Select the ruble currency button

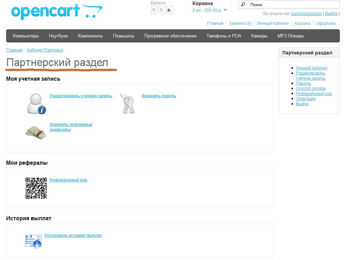click(x=169, y=10)
